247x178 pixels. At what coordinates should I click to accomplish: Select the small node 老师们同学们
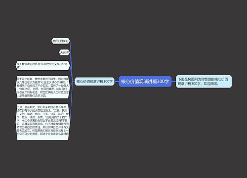[61, 41]
